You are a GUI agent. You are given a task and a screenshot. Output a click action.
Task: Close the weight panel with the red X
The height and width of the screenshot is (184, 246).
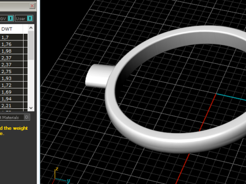coord(32,6)
